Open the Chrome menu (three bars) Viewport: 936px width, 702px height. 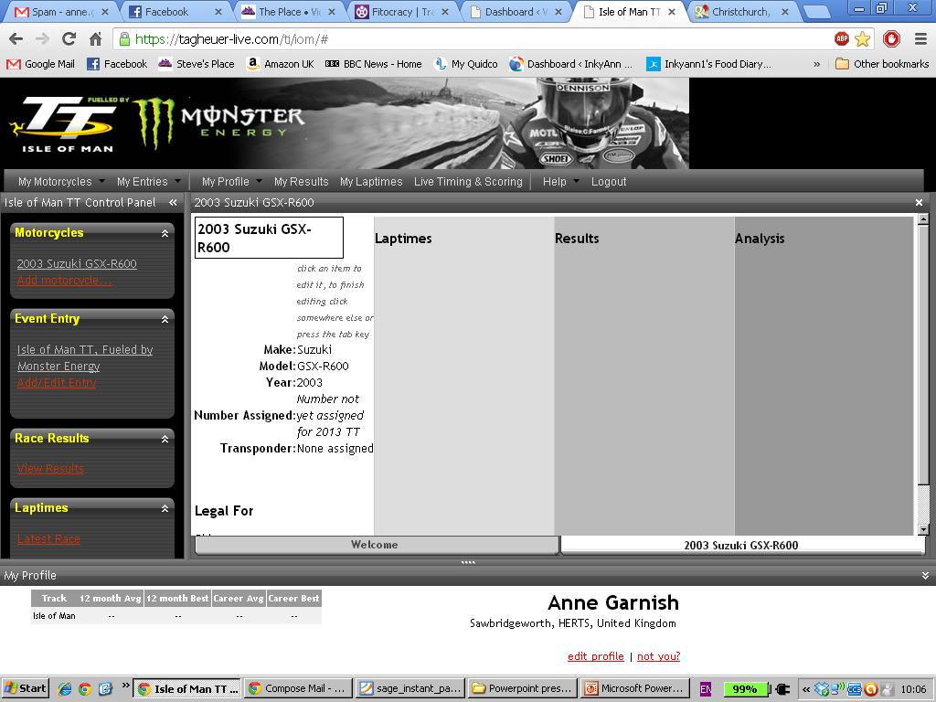click(920, 39)
